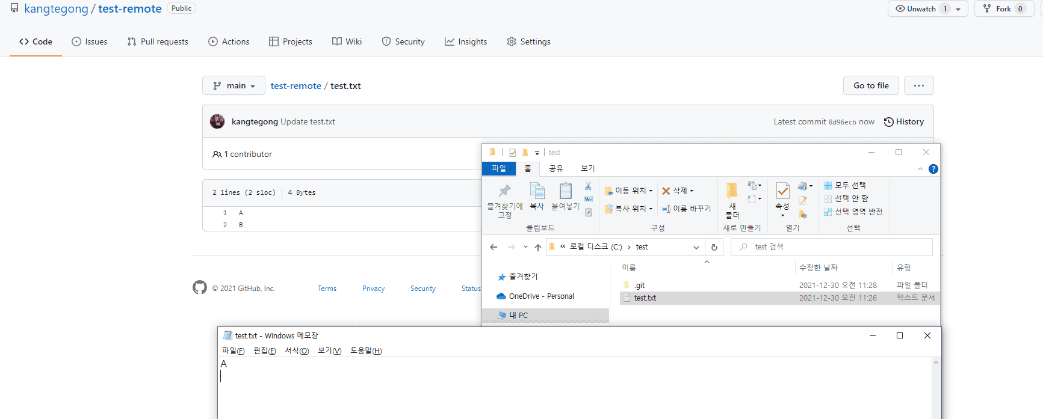1043x419 pixels.
Task: Click the new folder icon in Explorer title bar
Action: click(x=525, y=153)
